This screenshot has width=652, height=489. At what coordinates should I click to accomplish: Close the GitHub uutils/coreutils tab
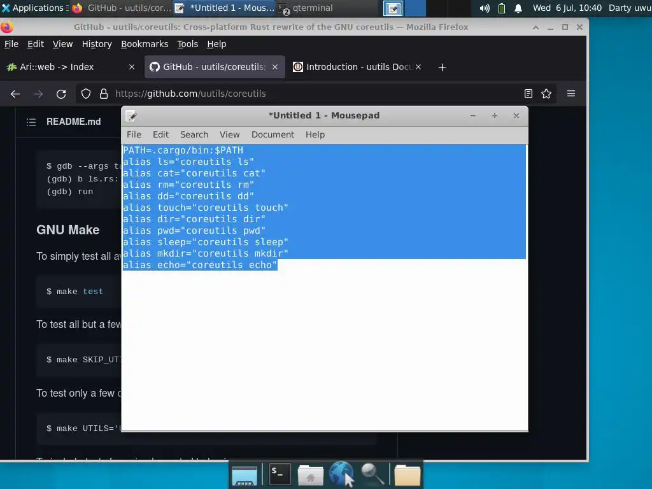pos(275,67)
